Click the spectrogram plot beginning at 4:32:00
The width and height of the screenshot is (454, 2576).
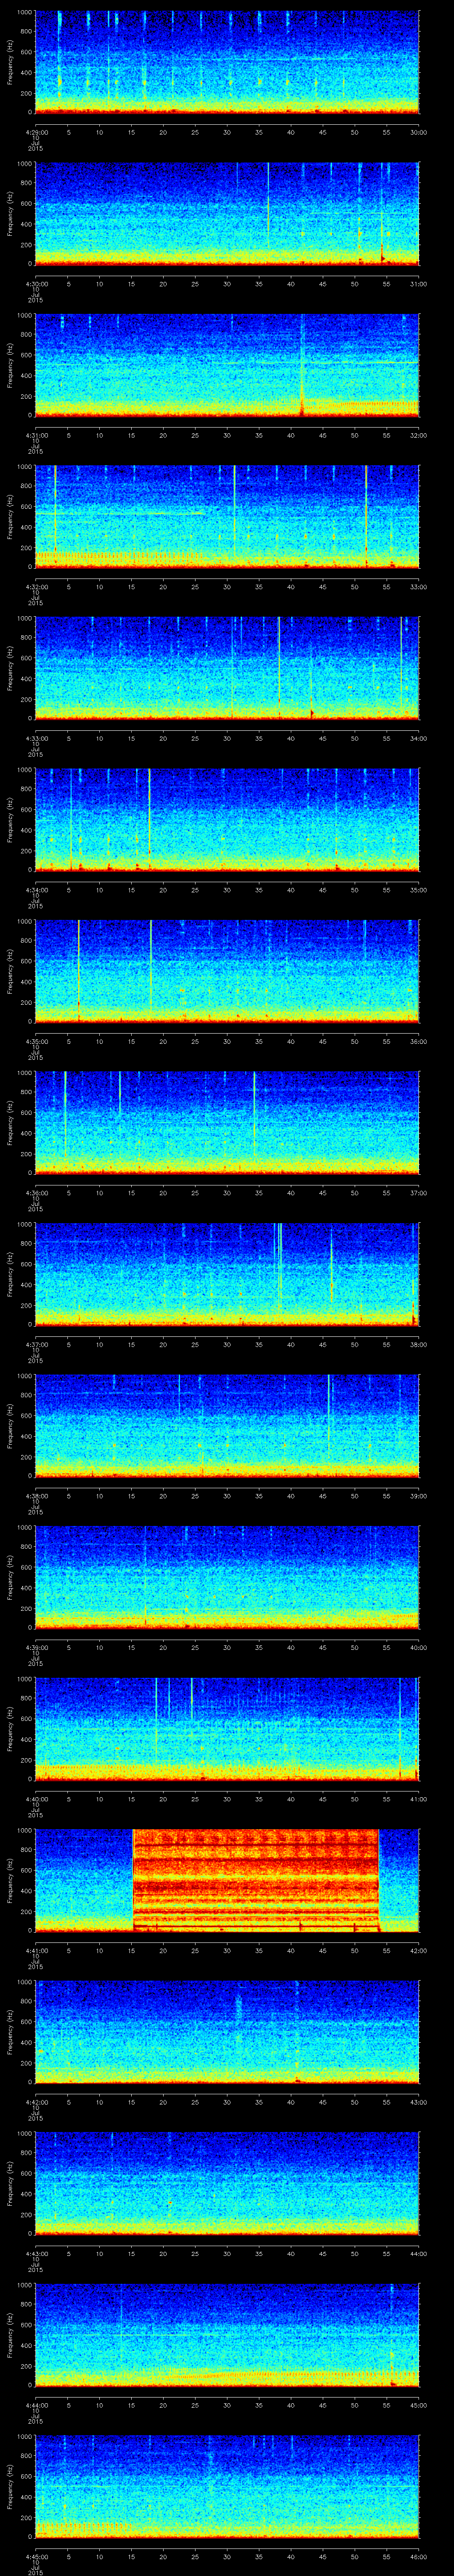click(227, 516)
